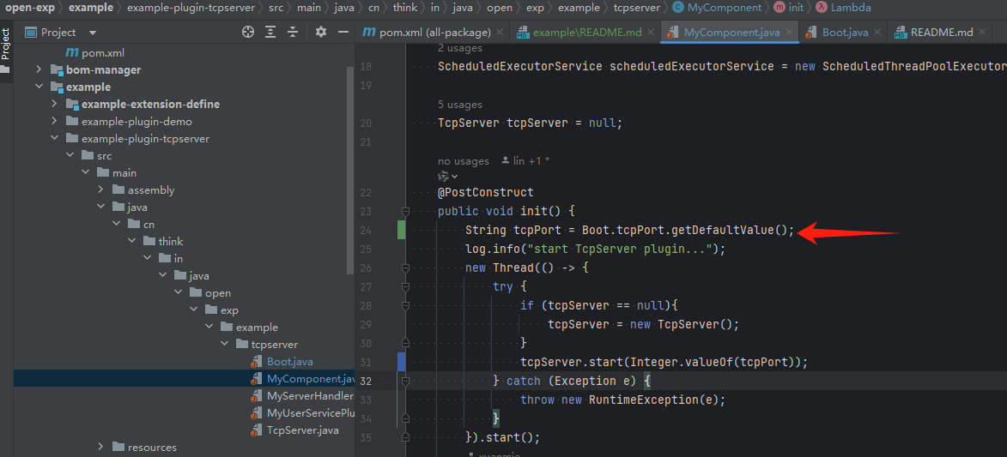Hide the Project tool window
The width and height of the screenshot is (1007, 457).
coord(343,32)
